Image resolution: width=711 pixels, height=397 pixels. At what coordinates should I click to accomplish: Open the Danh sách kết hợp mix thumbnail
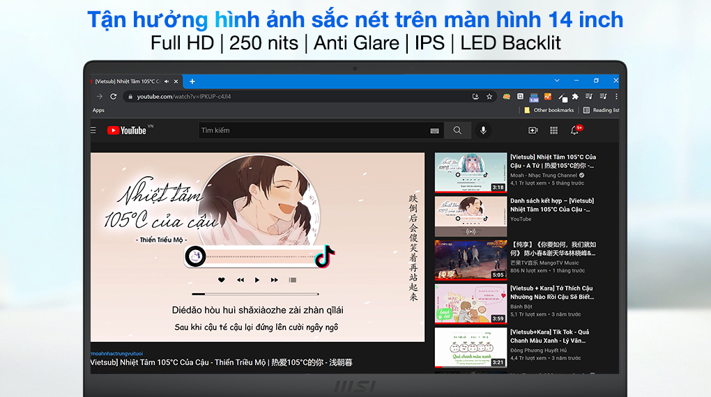pos(471,216)
